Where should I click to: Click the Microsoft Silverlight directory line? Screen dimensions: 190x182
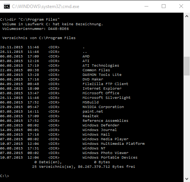65,98
